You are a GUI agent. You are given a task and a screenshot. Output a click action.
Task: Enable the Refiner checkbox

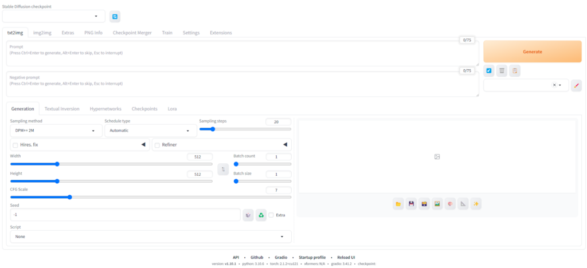tap(157, 145)
